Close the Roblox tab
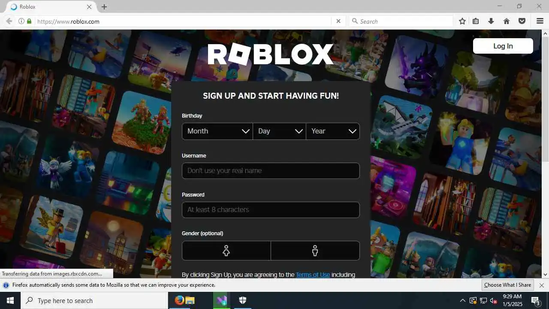This screenshot has width=549, height=309. click(89, 7)
